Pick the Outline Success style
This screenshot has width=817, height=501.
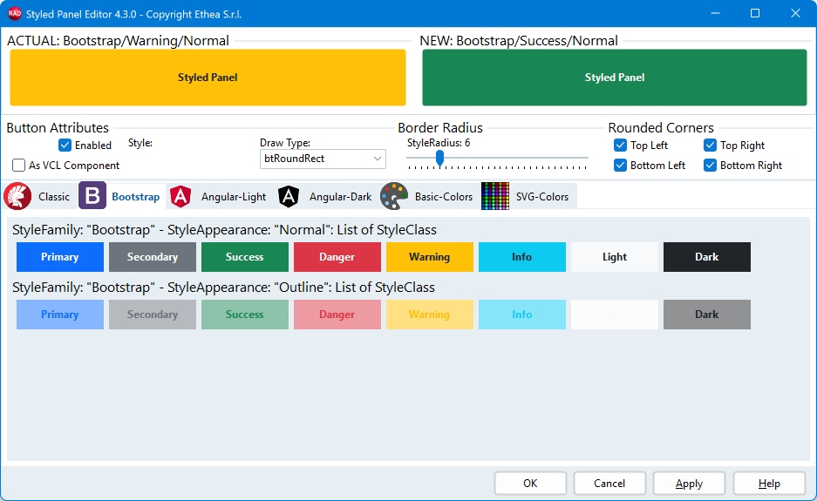pyautogui.click(x=245, y=314)
